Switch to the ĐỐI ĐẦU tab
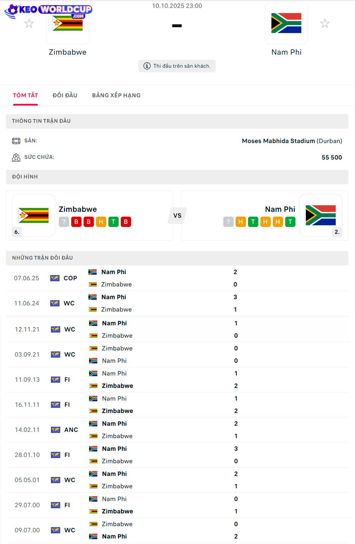This screenshot has height=544, width=355. tap(65, 95)
